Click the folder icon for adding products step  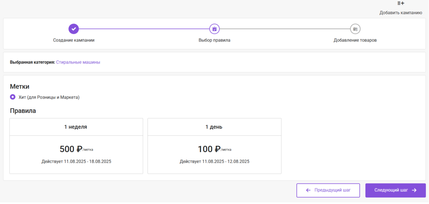pyautogui.click(x=355, y=29)
